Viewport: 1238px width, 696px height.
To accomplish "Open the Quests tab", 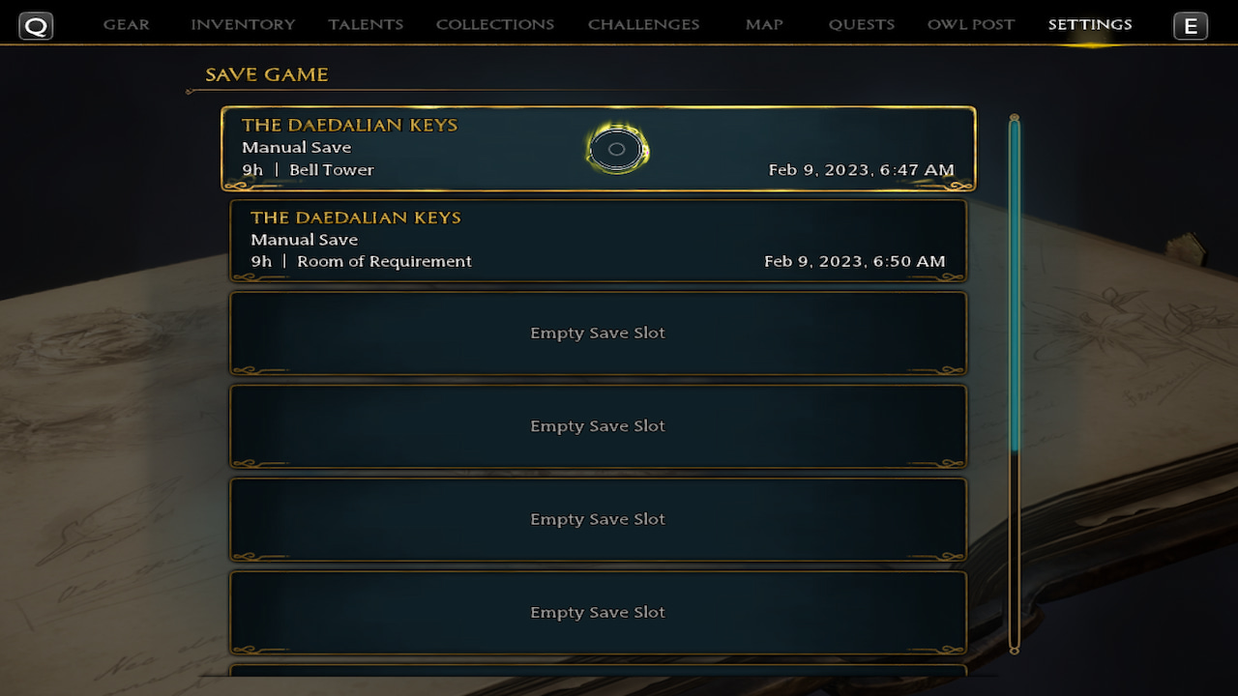I will coord(862,24).
